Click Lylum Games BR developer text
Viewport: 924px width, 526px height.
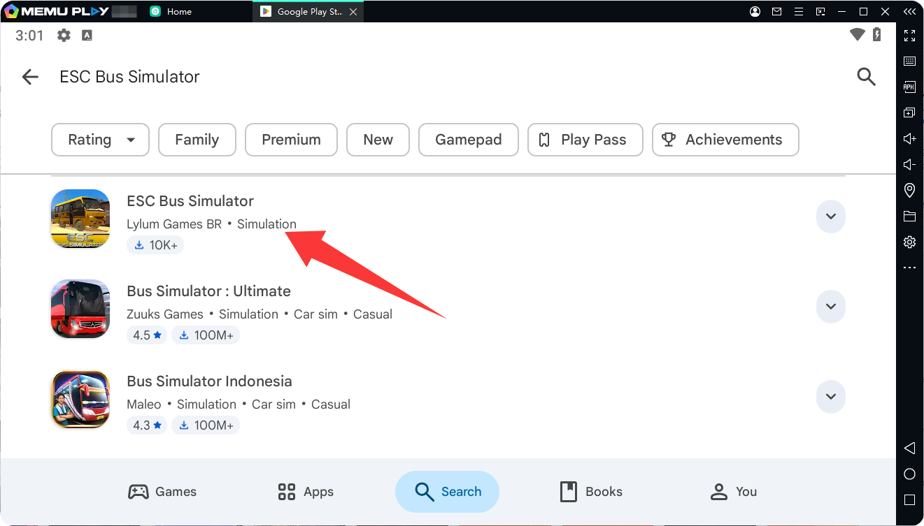[x=174, y=224]
